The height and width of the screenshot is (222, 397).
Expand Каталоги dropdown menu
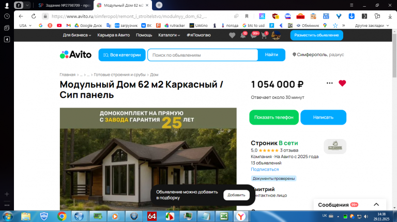(x=169, y=35)
